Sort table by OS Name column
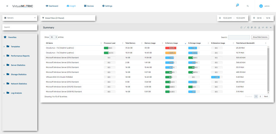The image size is (276, 134). (x=73, y=43)
